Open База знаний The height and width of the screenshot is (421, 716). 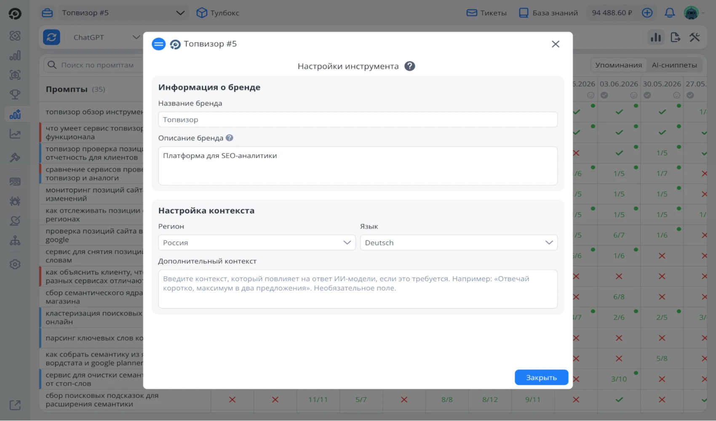click(548, 13)
